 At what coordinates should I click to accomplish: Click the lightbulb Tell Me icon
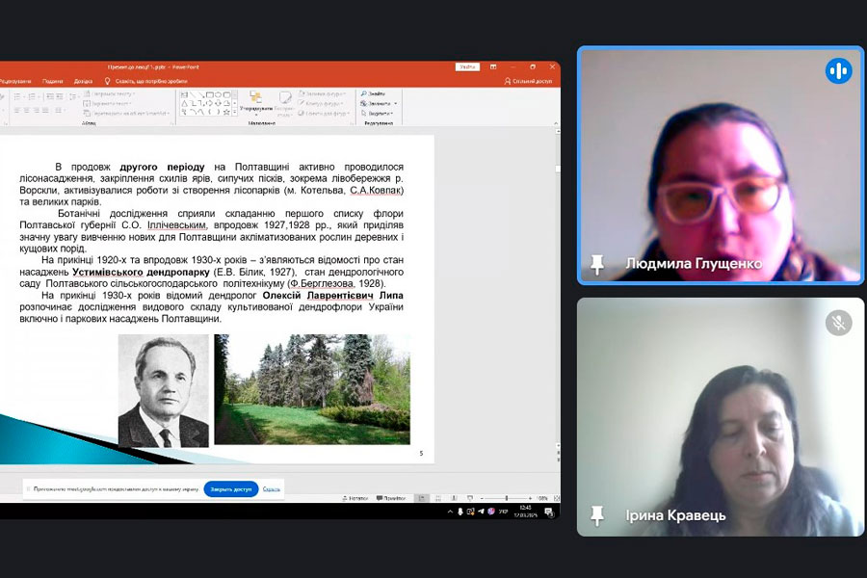point(107,81)
